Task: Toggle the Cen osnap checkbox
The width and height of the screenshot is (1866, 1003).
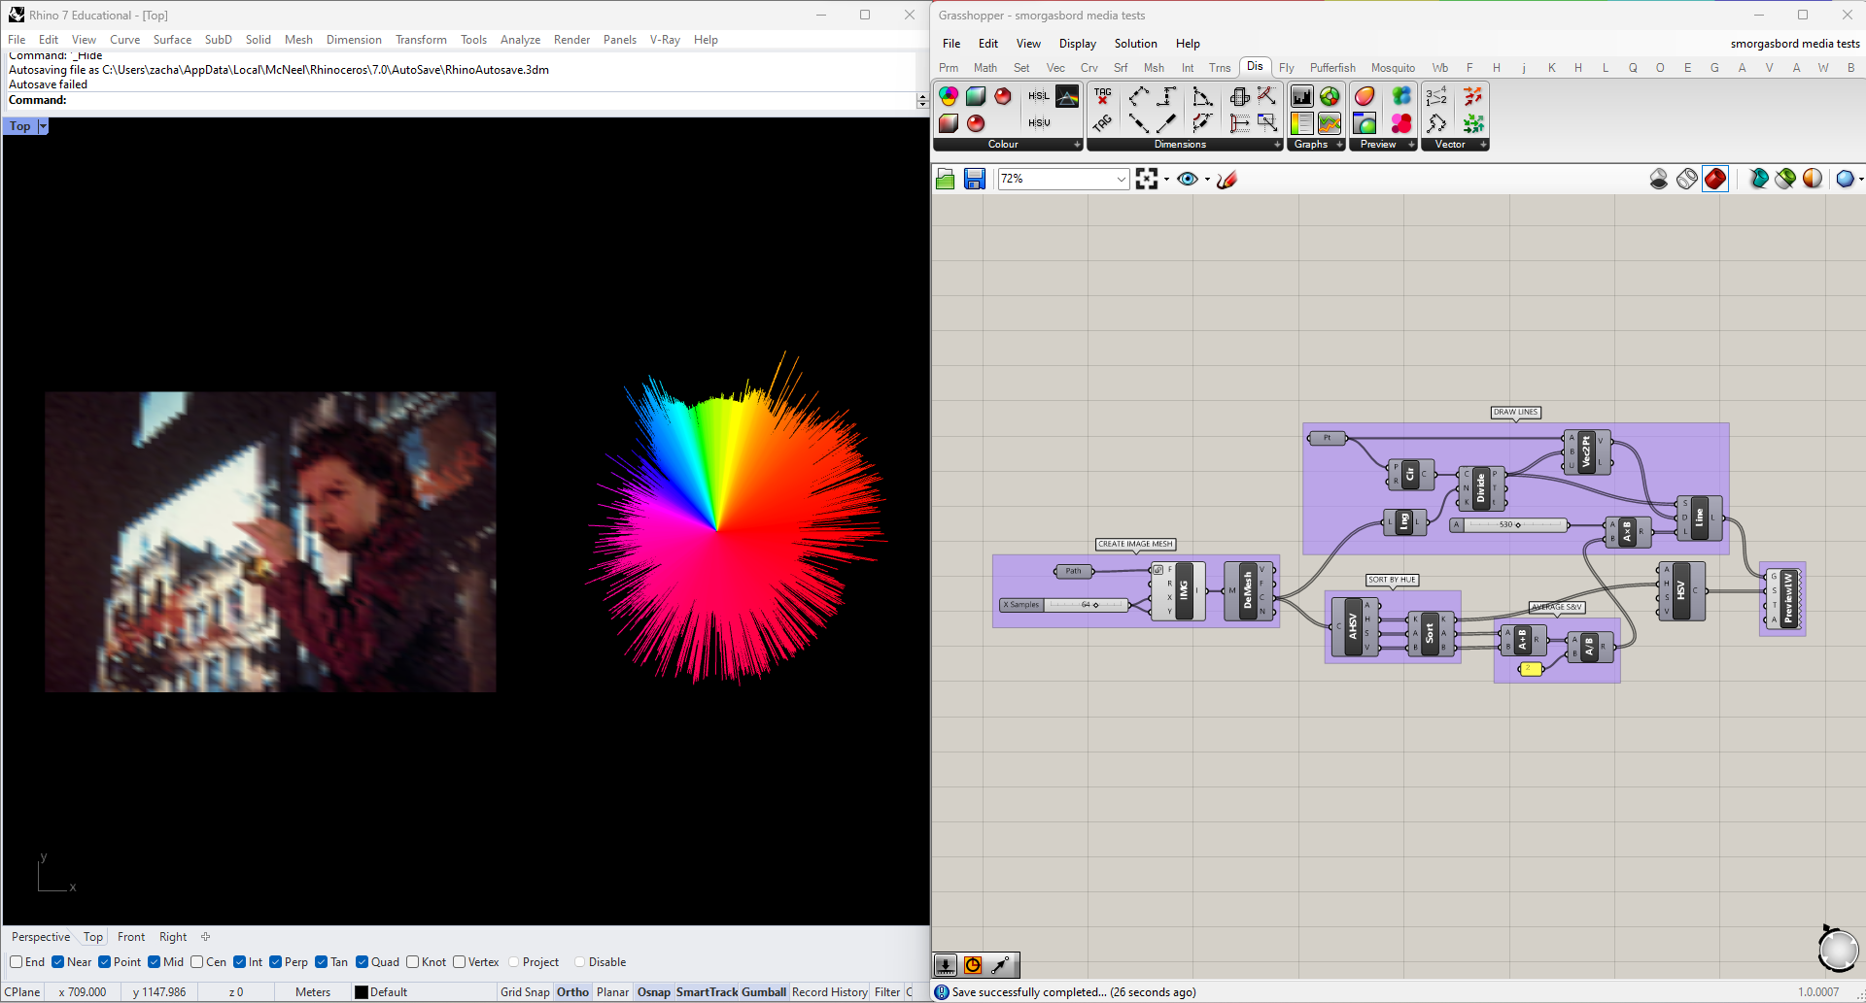Action: [197, 962]
